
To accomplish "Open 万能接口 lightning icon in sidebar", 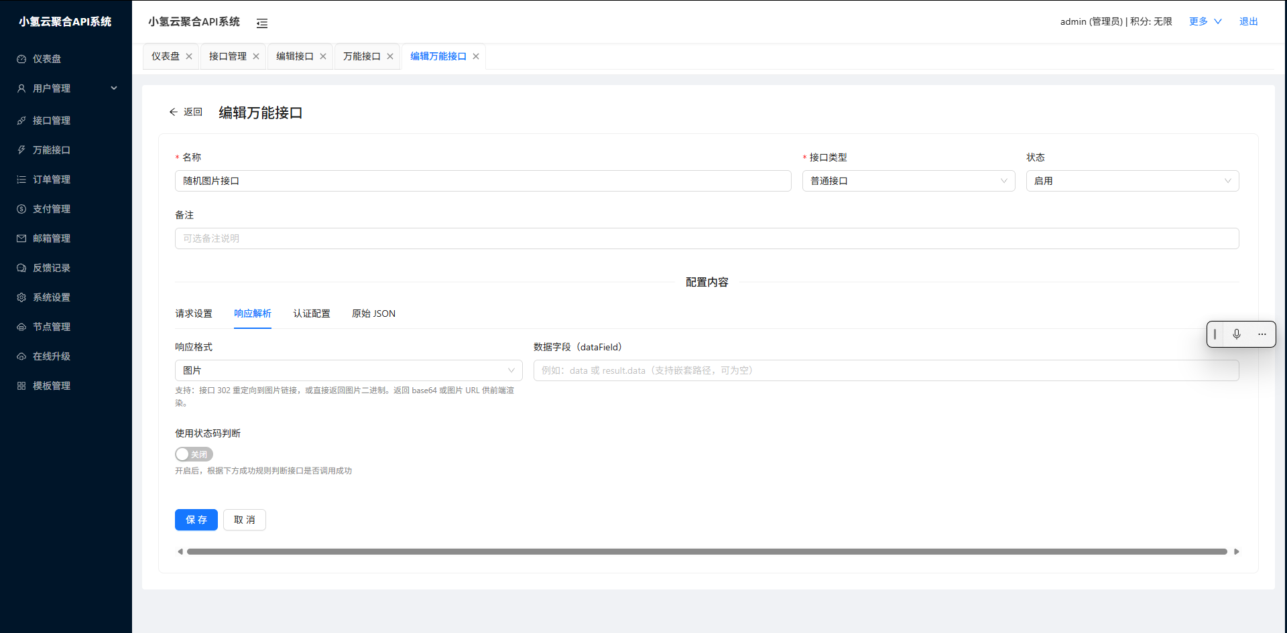I will click(21, 150).
